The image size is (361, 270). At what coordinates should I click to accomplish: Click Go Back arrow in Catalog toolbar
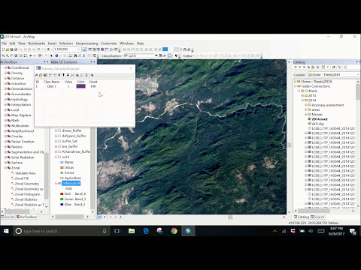[296, 67]
